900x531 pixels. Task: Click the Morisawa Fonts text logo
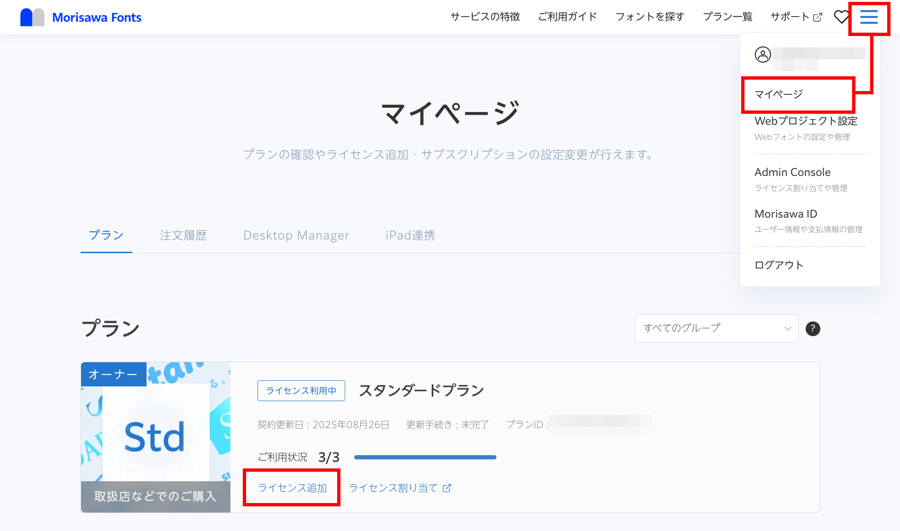point(97,18)
